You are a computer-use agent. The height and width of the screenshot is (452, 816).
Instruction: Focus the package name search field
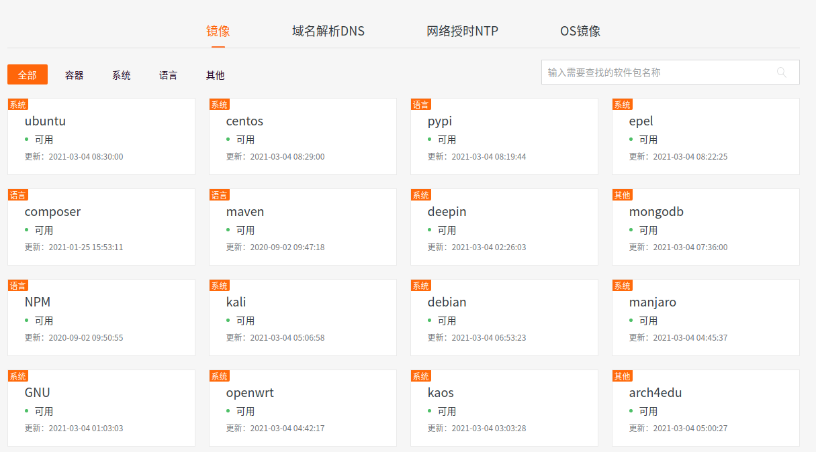670,72
